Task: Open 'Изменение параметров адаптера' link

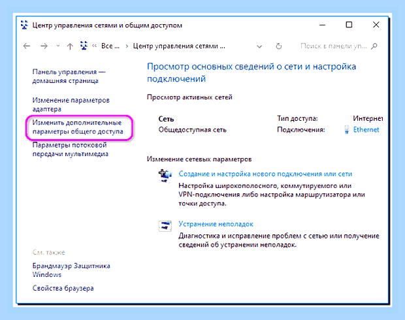Action: [x=71, y=104]
